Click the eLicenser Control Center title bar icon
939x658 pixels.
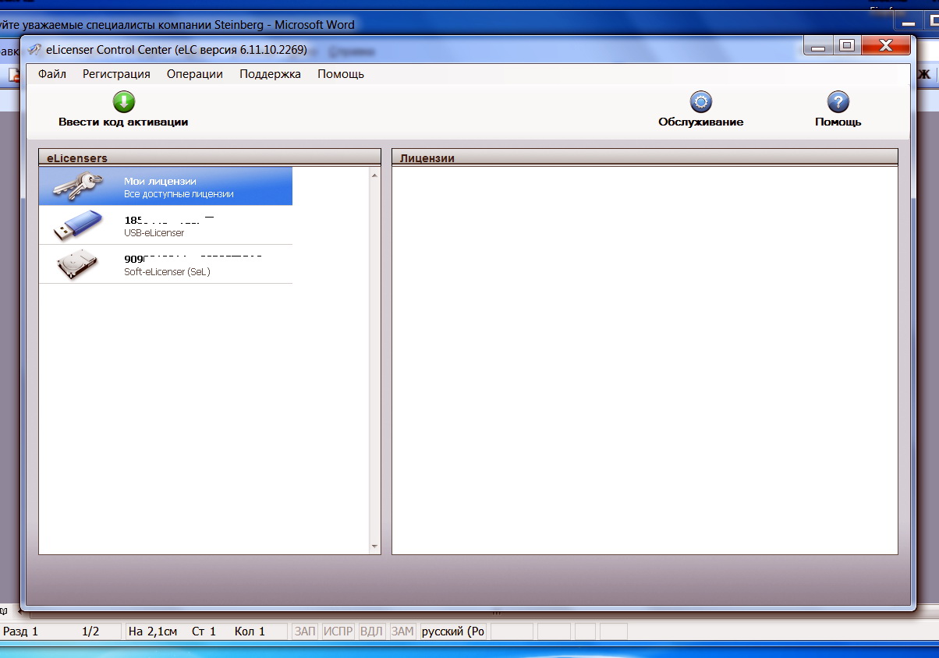point(34,50)
